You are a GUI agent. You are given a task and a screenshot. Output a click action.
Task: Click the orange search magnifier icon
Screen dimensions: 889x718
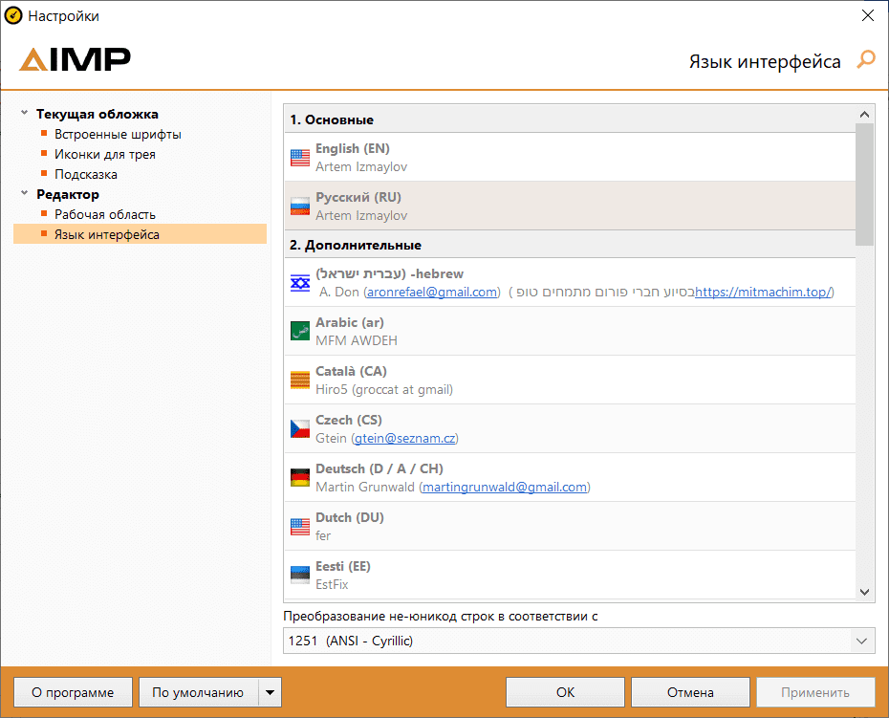866,59
